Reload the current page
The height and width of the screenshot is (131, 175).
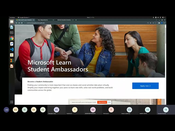(x=22, y=23)
